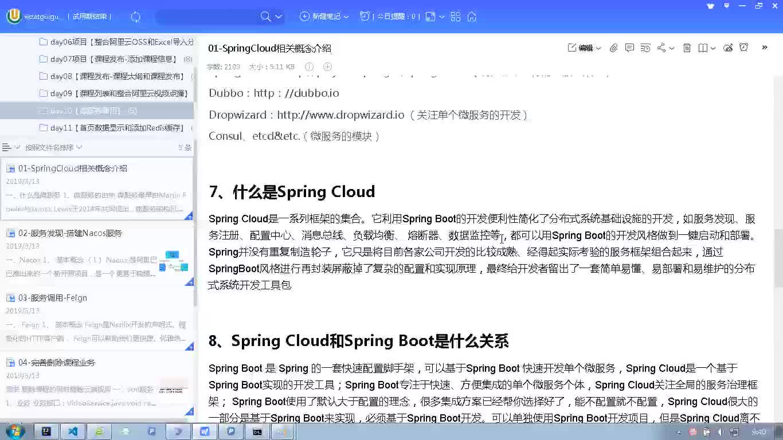The width and height of the screenshot is (783, 440).
Task: Click the add tag plus circle icon
Action: (328, 67)
